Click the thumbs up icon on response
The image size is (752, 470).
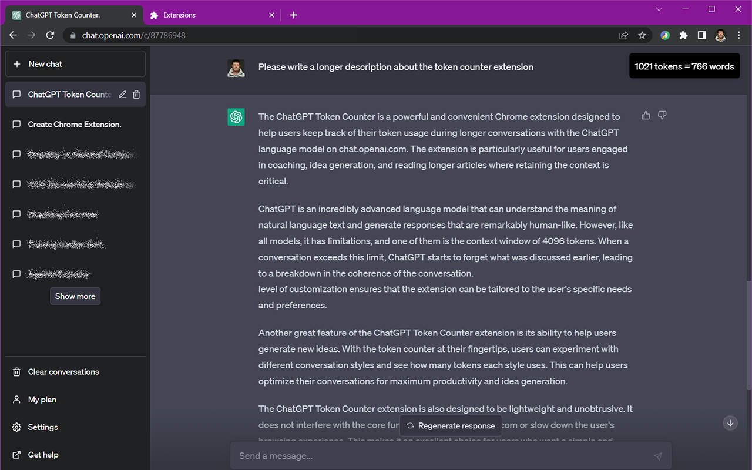(x=646, y=116)
